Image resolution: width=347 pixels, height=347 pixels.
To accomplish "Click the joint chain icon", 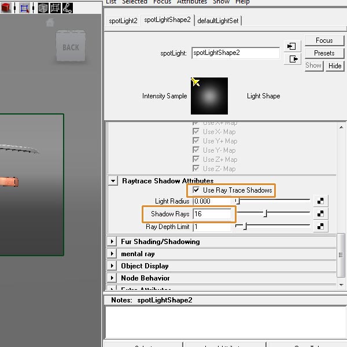I will click(x=67, y=8).
